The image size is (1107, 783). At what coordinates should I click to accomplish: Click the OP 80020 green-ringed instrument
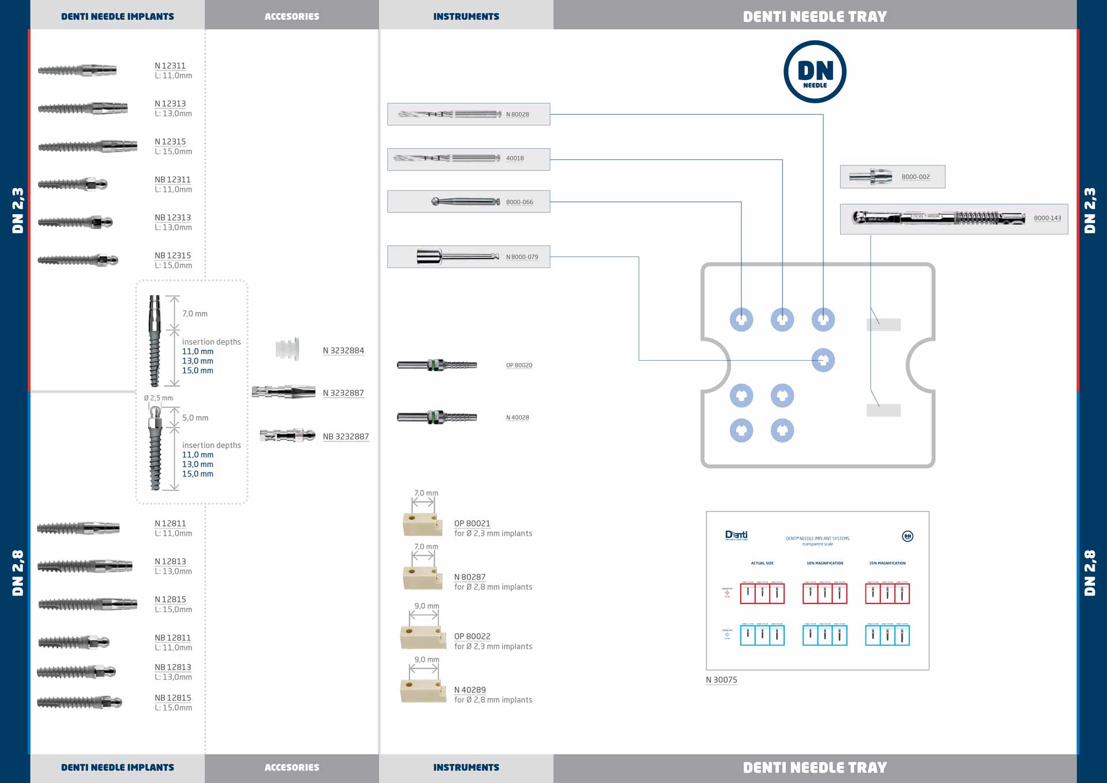(436, 365)
